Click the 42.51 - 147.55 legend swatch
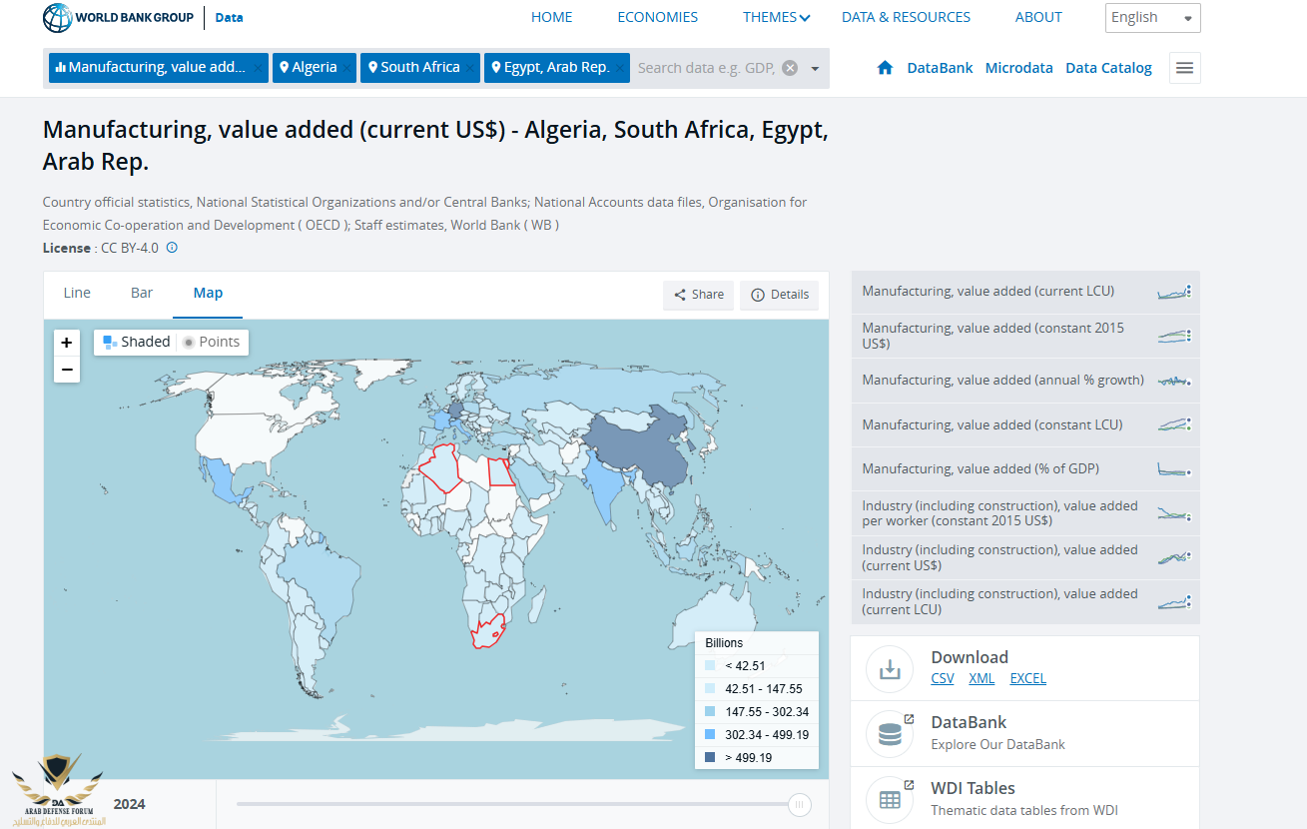This screenshot has height=829, width=1307. 710,689
